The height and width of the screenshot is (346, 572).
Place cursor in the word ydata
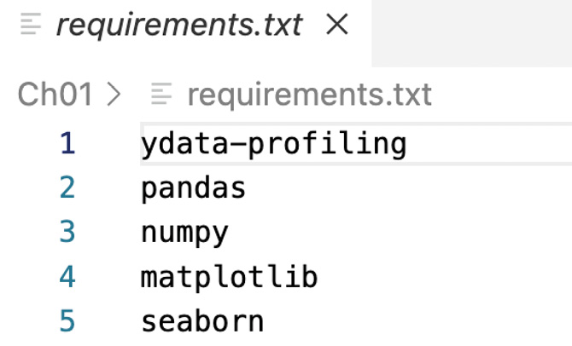[185, 144]
